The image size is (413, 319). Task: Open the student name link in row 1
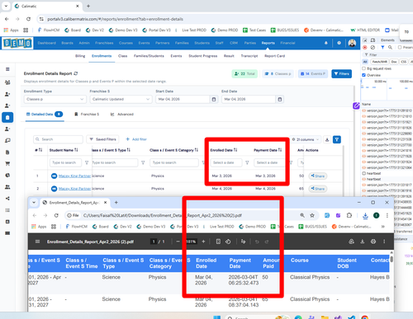pos(74,176)
